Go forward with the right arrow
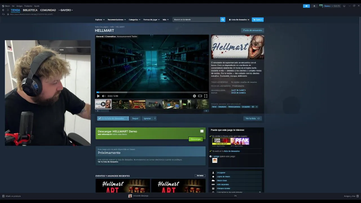 (8, 10)
